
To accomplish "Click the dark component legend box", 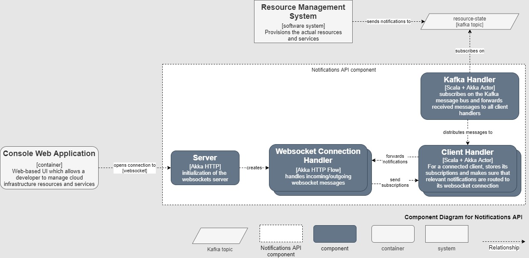I will click(x=335, y=234).
